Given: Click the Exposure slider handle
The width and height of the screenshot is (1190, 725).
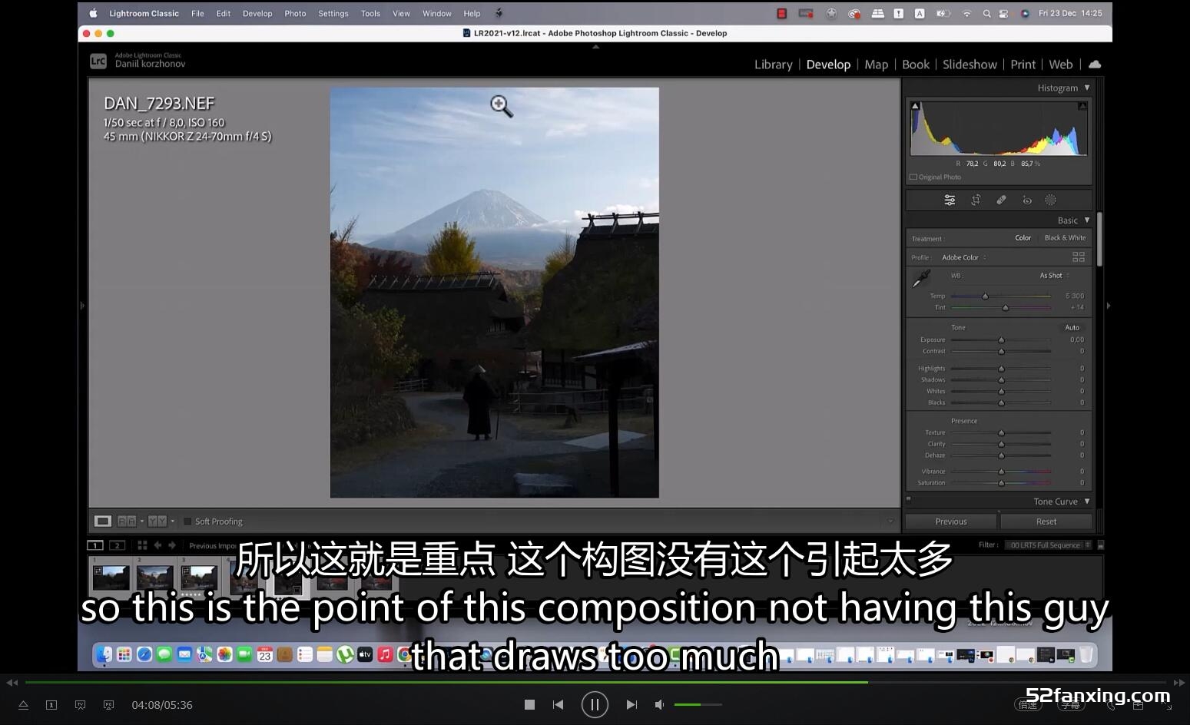Looking at the screenshot, I should (x=1001, y=339).
